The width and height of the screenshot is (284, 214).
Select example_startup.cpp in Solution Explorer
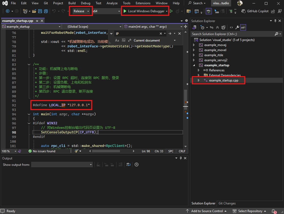tap(224, 80)
